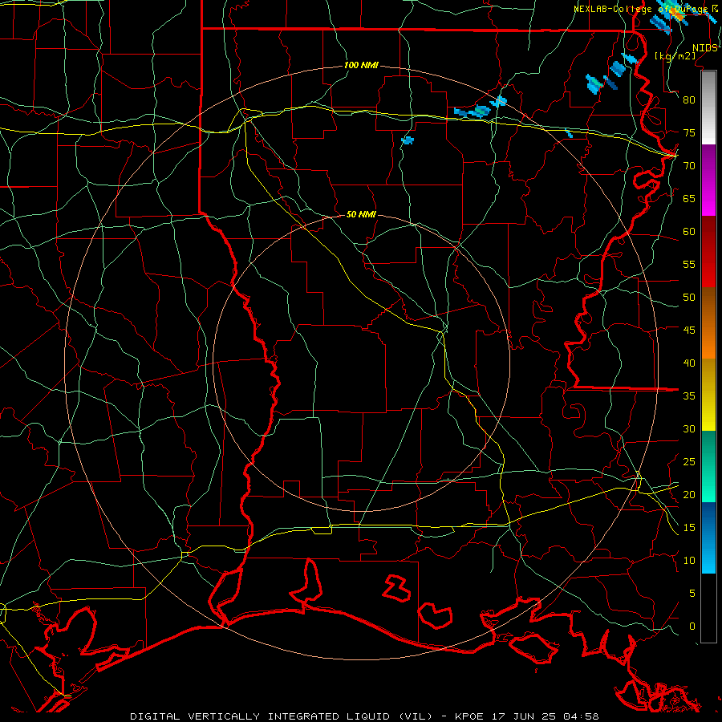722x722 pixels.
Task: Click the 100 NMI range ring label
Action: click(x=361, y=66)
